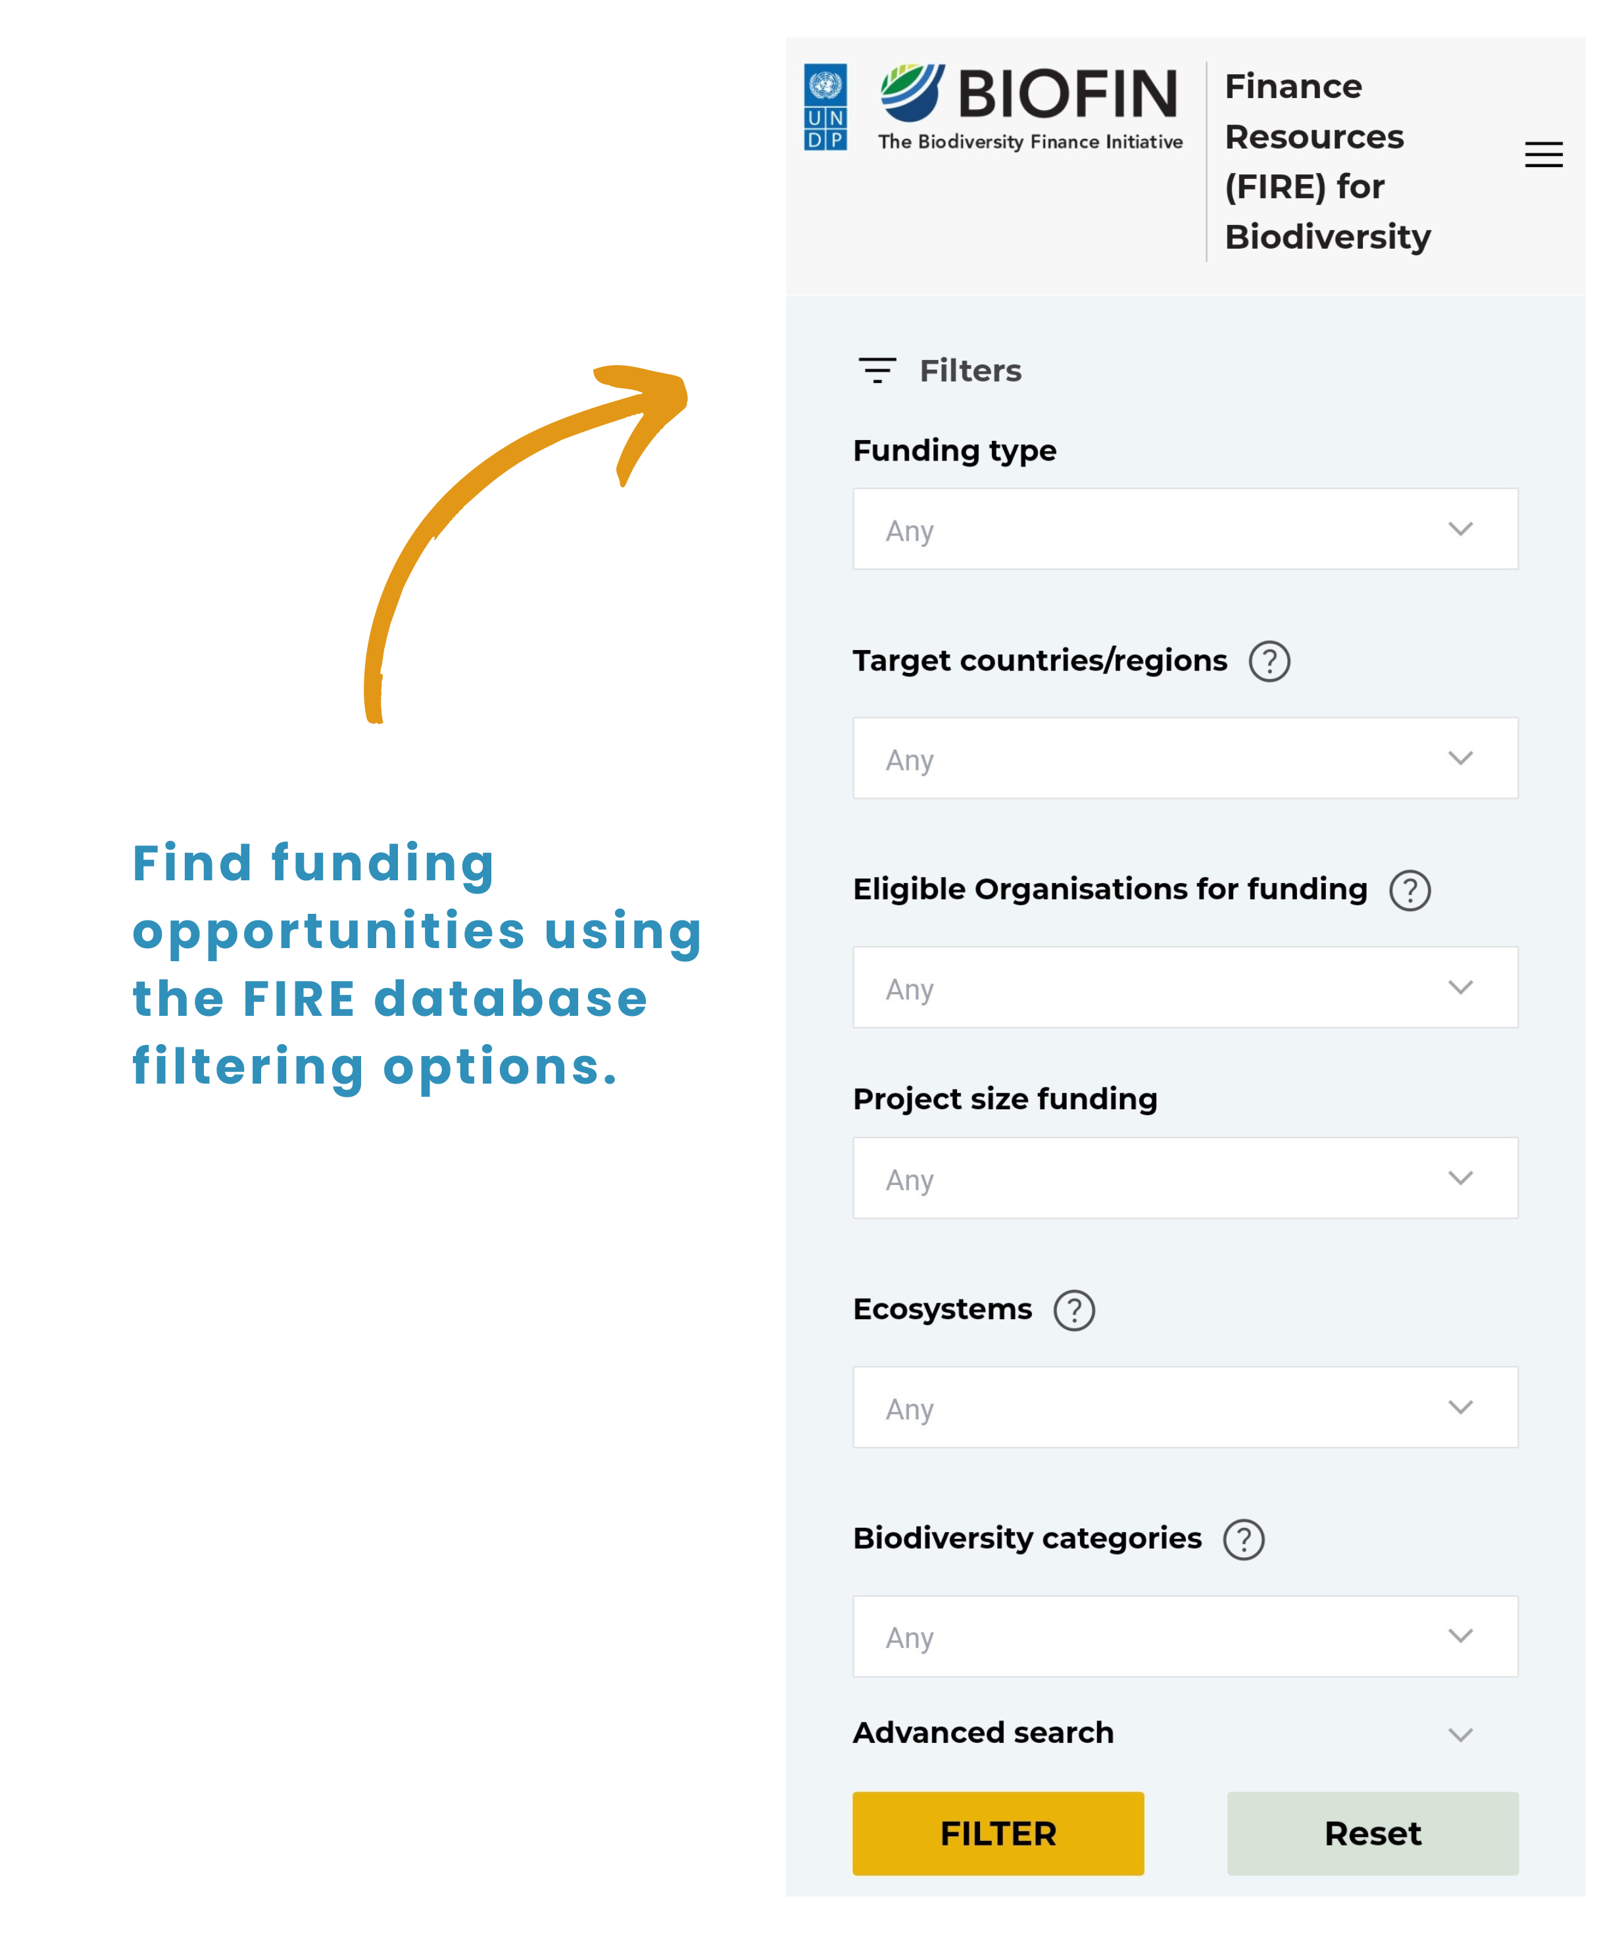The width and height of the screenshot is (1620, 1933).
Task: Open the Eligible Organisations dropdown
Action: coord(1185,988)
